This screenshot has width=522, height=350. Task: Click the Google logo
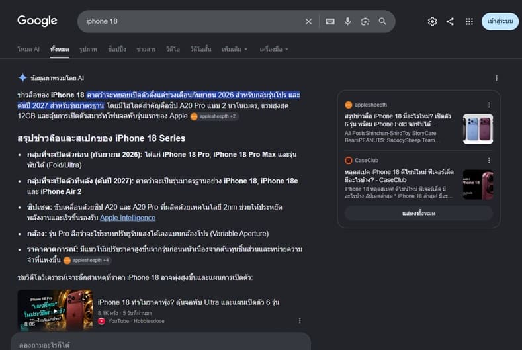click(x=37, y=21)
